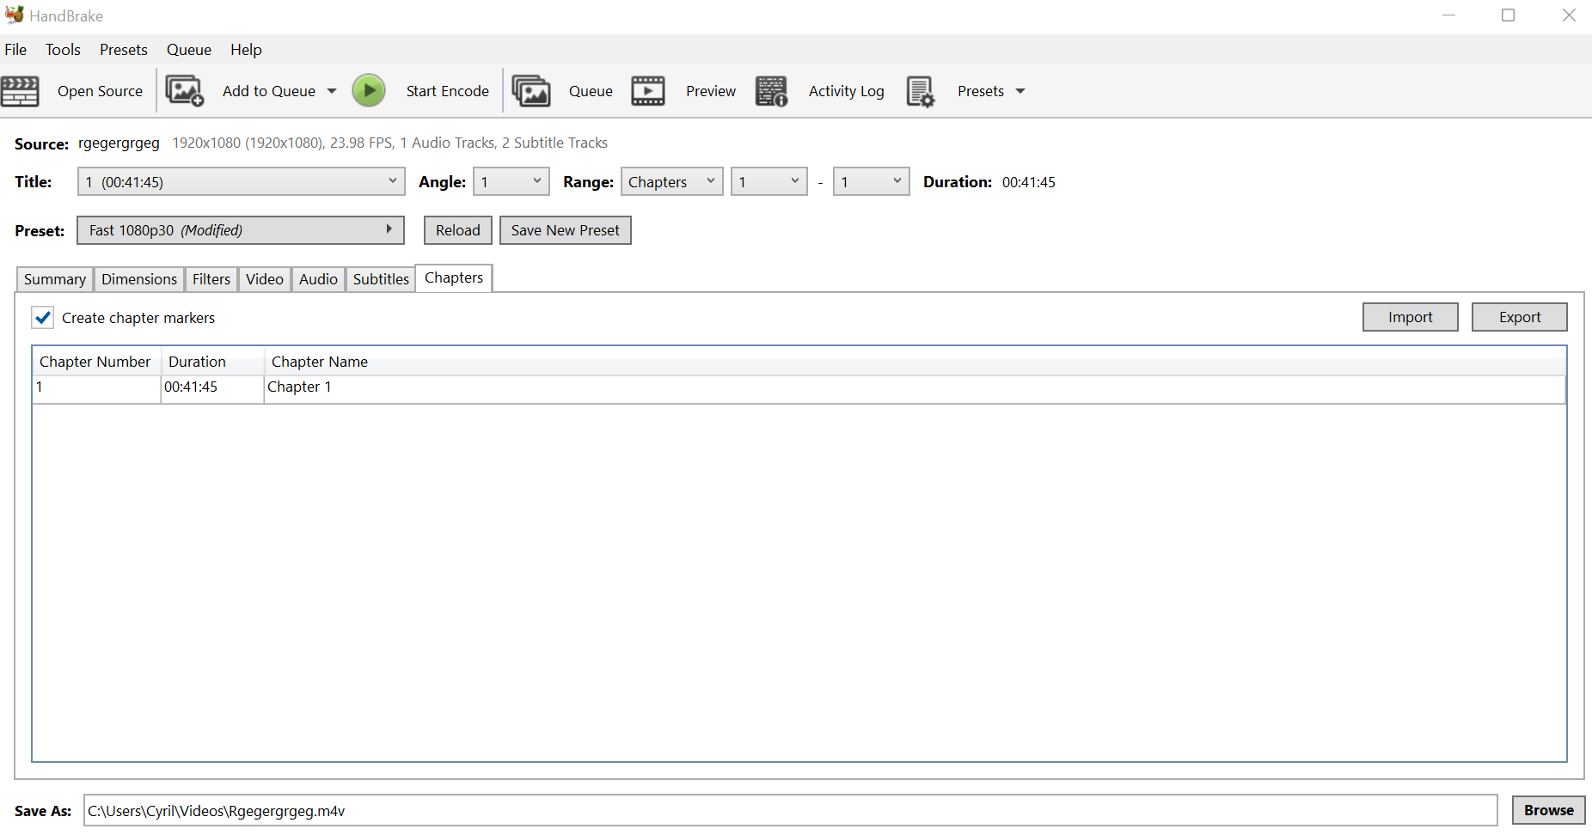1592x835 pixels.
Task: Click the Chapter Name column header
Action: click(x=915, y=362)
